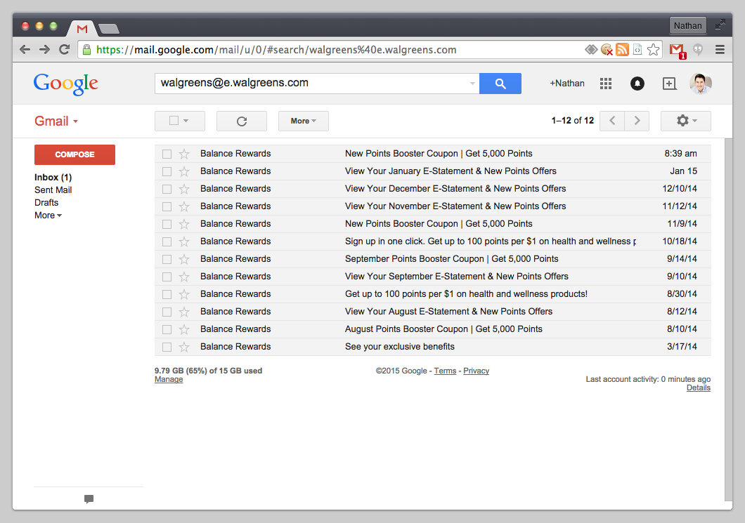Click the cookie extension icon in address bar
Screen dimensions: 745x523
(x=607, y=49)
